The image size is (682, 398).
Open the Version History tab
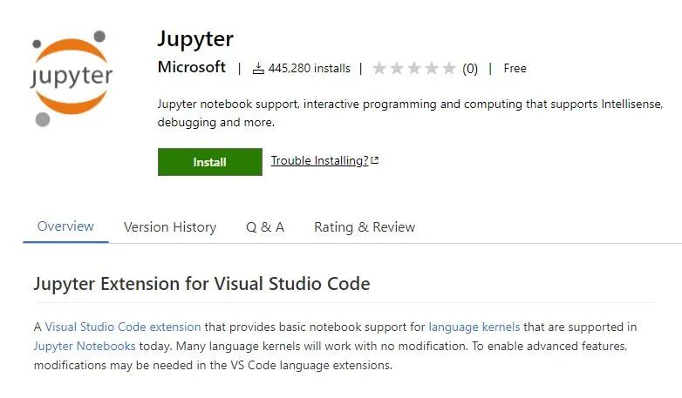(x=170, y=227)
